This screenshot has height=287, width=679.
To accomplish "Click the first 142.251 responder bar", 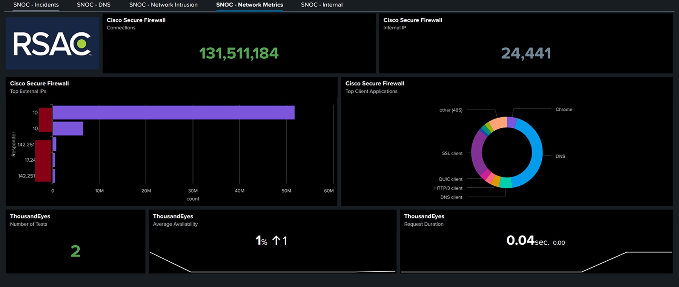I will pos(54,144).
